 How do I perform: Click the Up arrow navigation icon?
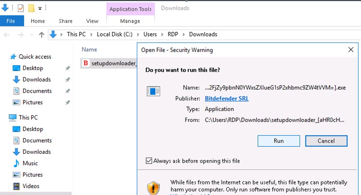[x=41, y=35]
